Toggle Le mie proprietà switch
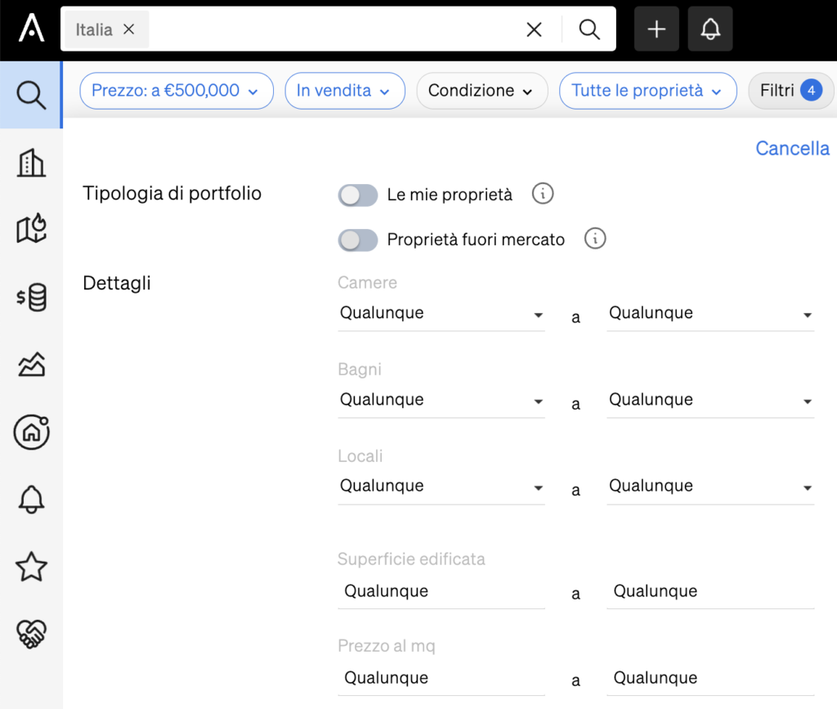The width and height of the screenshot is (837, 709). pos(358,195)
